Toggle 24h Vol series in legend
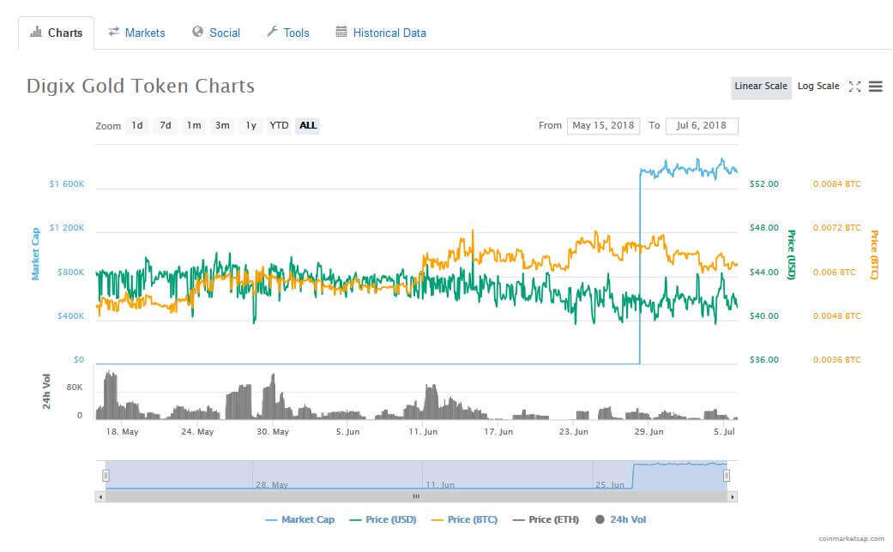This screenshot has height=552, width=893. [620, 519]
